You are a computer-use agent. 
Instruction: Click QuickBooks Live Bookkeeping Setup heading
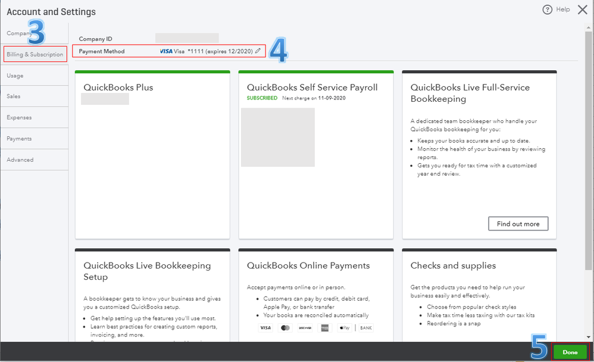tap(147, 271)
